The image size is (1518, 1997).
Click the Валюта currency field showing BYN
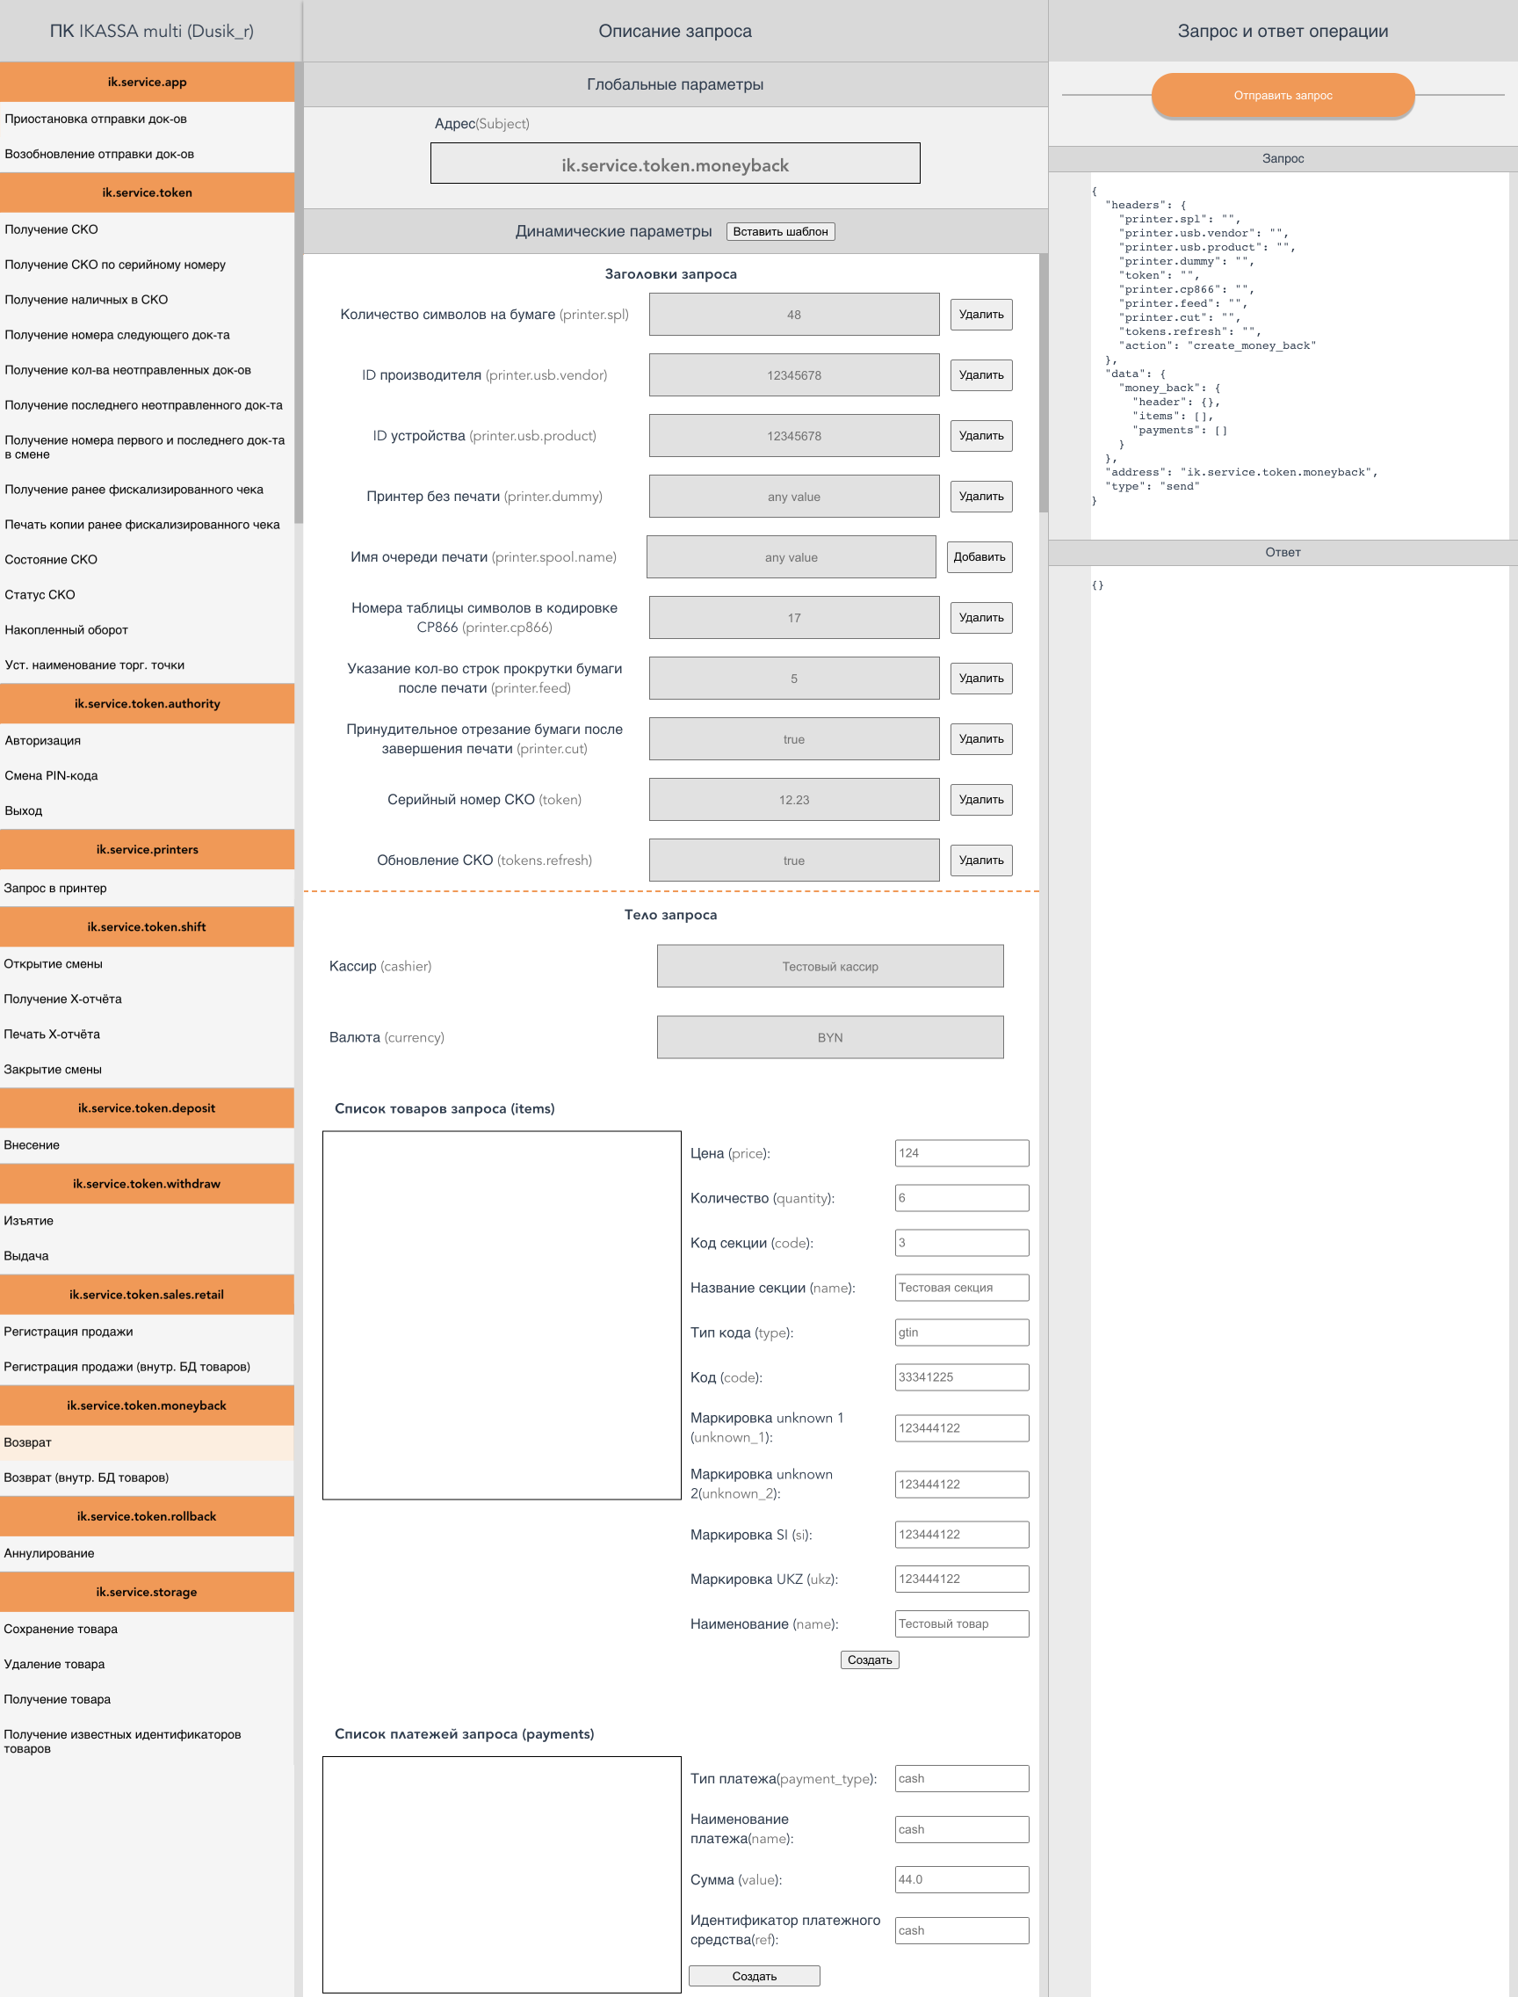829,1038
